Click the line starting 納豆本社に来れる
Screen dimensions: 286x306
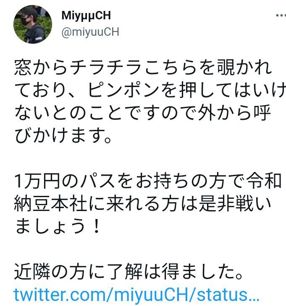pos(143,203)
